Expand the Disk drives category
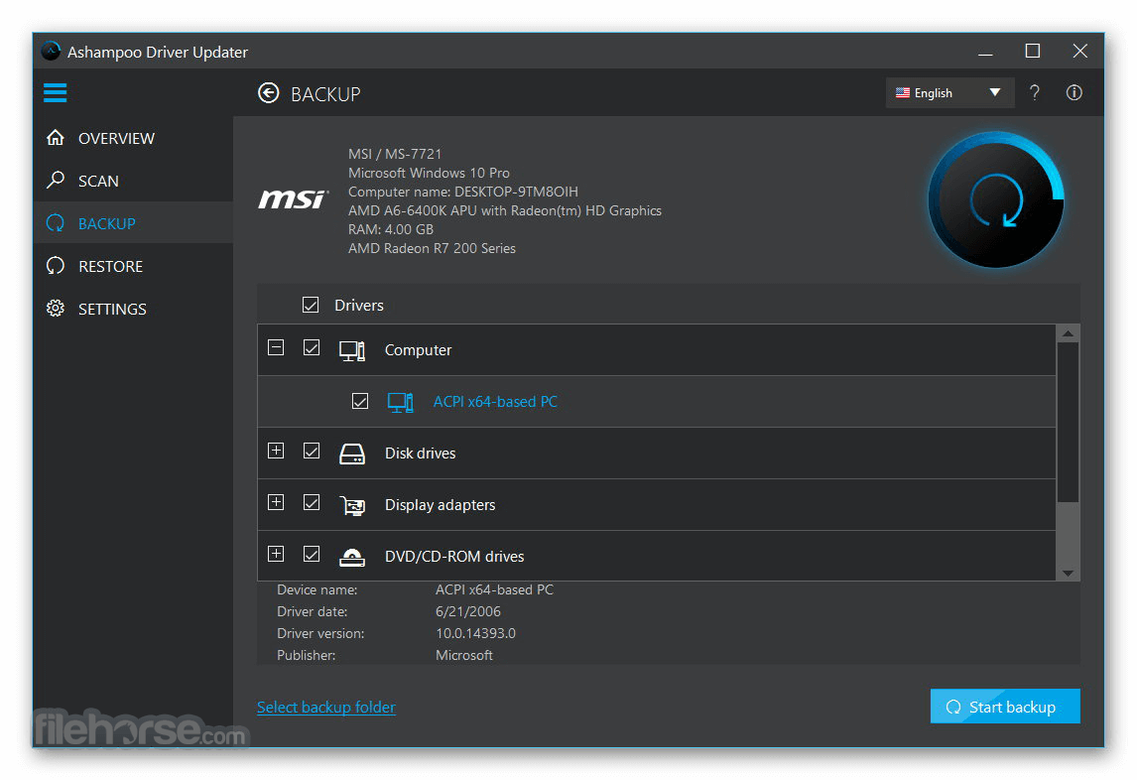 (276, 451)
